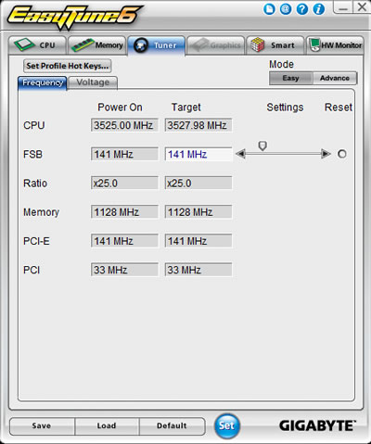Click the FSB Target input field
The height and width of the screenshot is (444, 371).
198,154
